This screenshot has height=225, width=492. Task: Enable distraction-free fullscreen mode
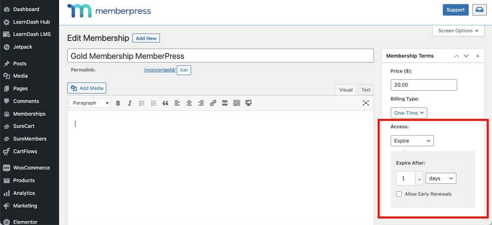point(366,103)
